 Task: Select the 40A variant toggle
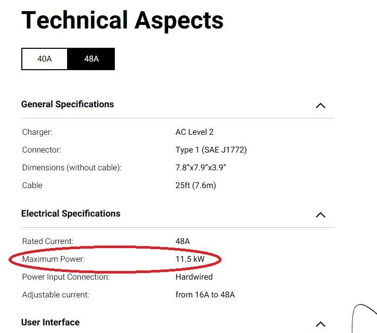tap(45, 59)
